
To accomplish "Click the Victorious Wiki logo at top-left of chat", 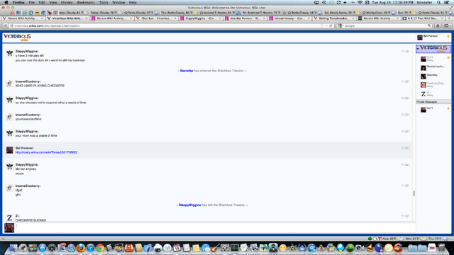I will coord(17,38).
